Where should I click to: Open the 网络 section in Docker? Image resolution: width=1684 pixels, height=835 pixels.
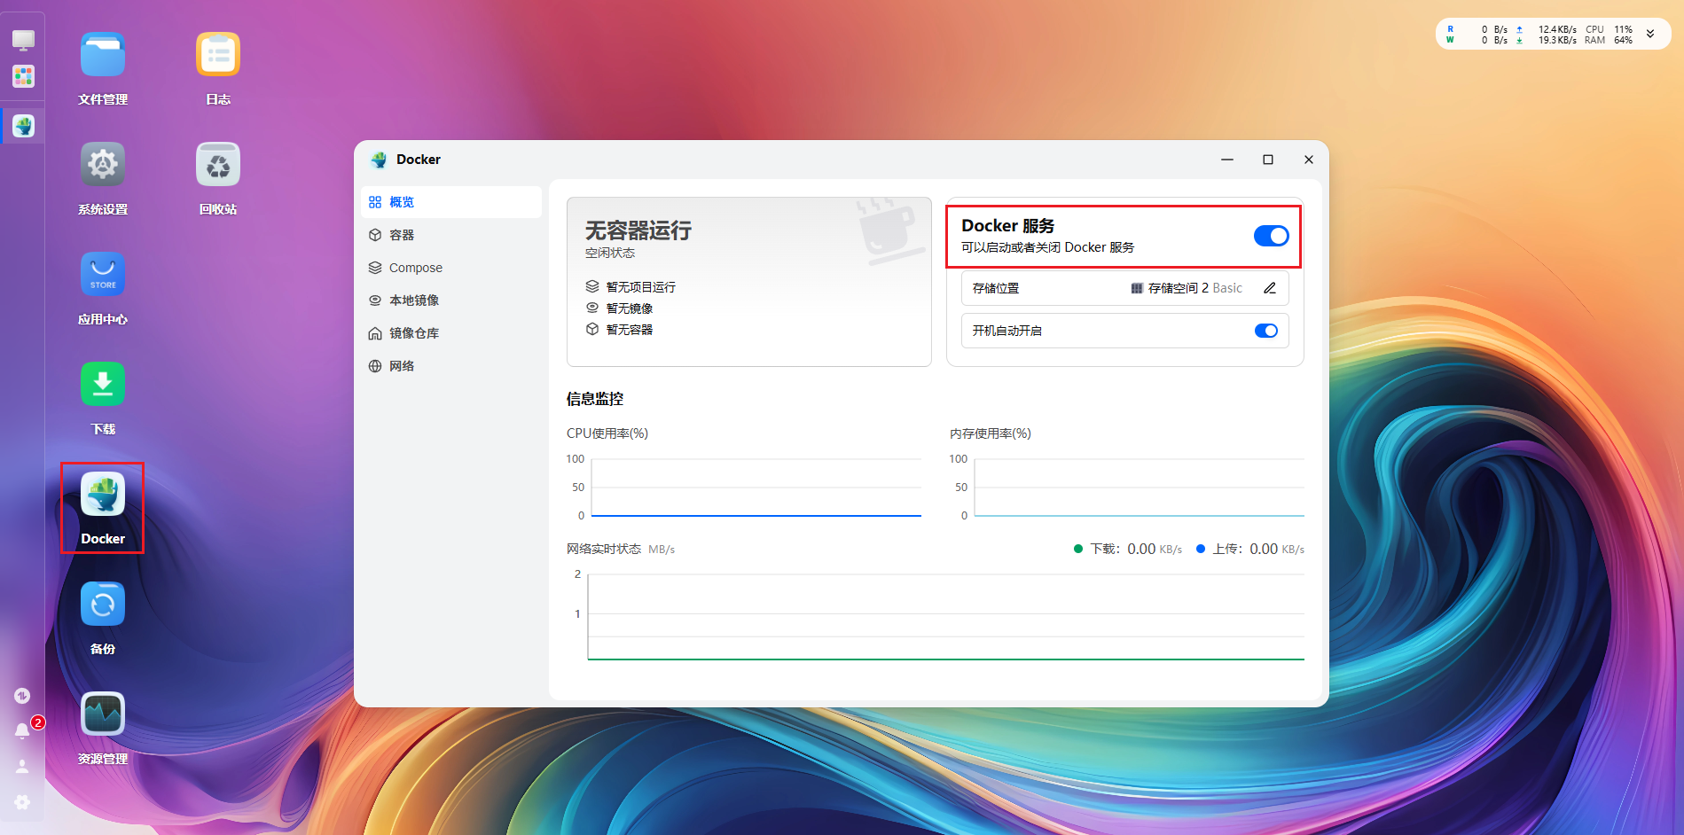point(451,366)
